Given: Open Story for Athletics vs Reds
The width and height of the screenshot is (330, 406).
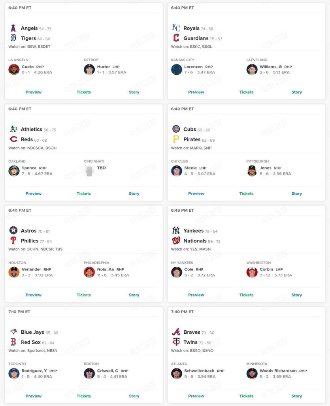Looking at the screenshot, I should (x=134, y=194).
